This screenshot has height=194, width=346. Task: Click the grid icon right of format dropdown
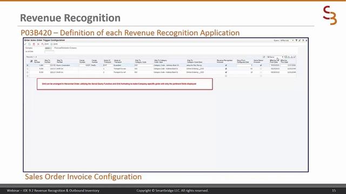coord(286,57)
